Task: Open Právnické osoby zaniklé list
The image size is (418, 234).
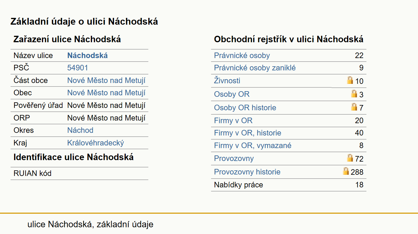Action: click(255, 68)
